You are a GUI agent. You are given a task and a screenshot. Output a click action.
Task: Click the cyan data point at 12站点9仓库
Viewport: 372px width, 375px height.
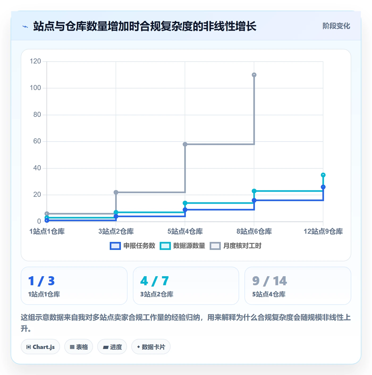click(323, 175)
